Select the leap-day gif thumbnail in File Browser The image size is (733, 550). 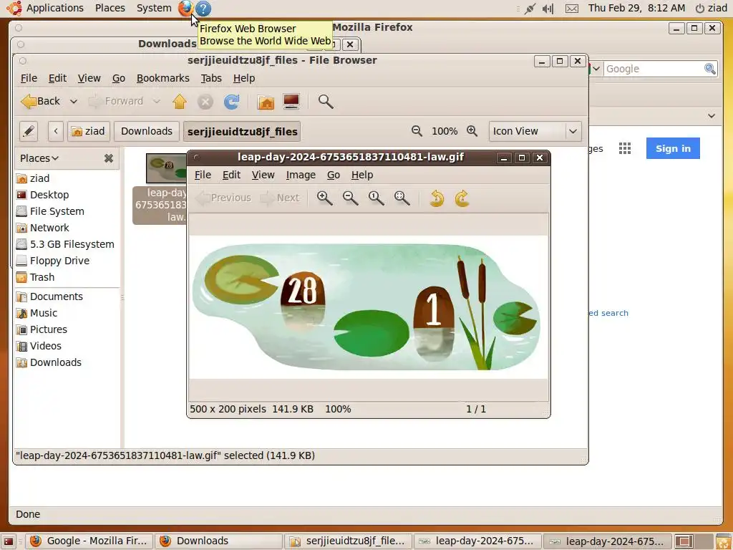pos(166,168)
